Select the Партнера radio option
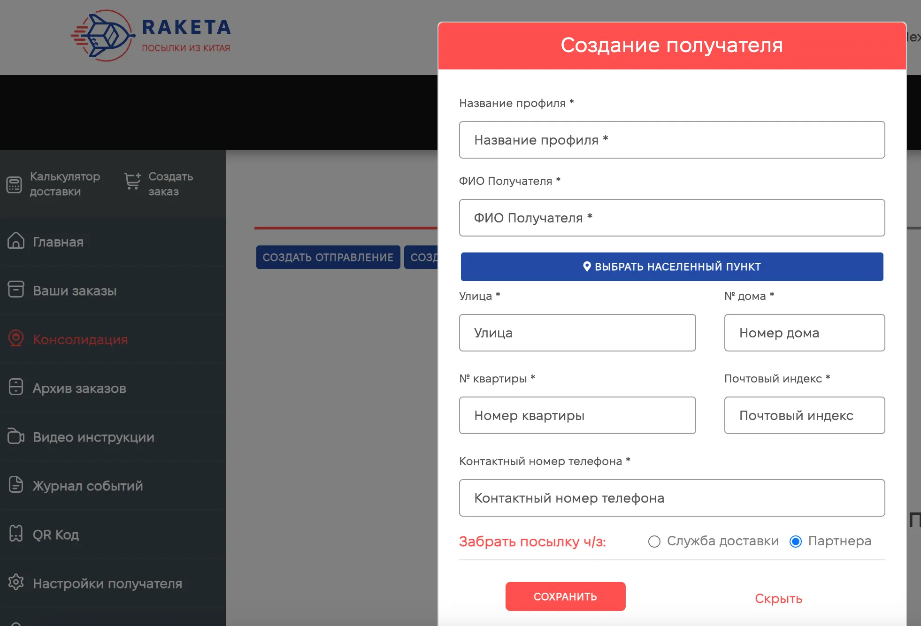The image size is (921, 626). 796,542
